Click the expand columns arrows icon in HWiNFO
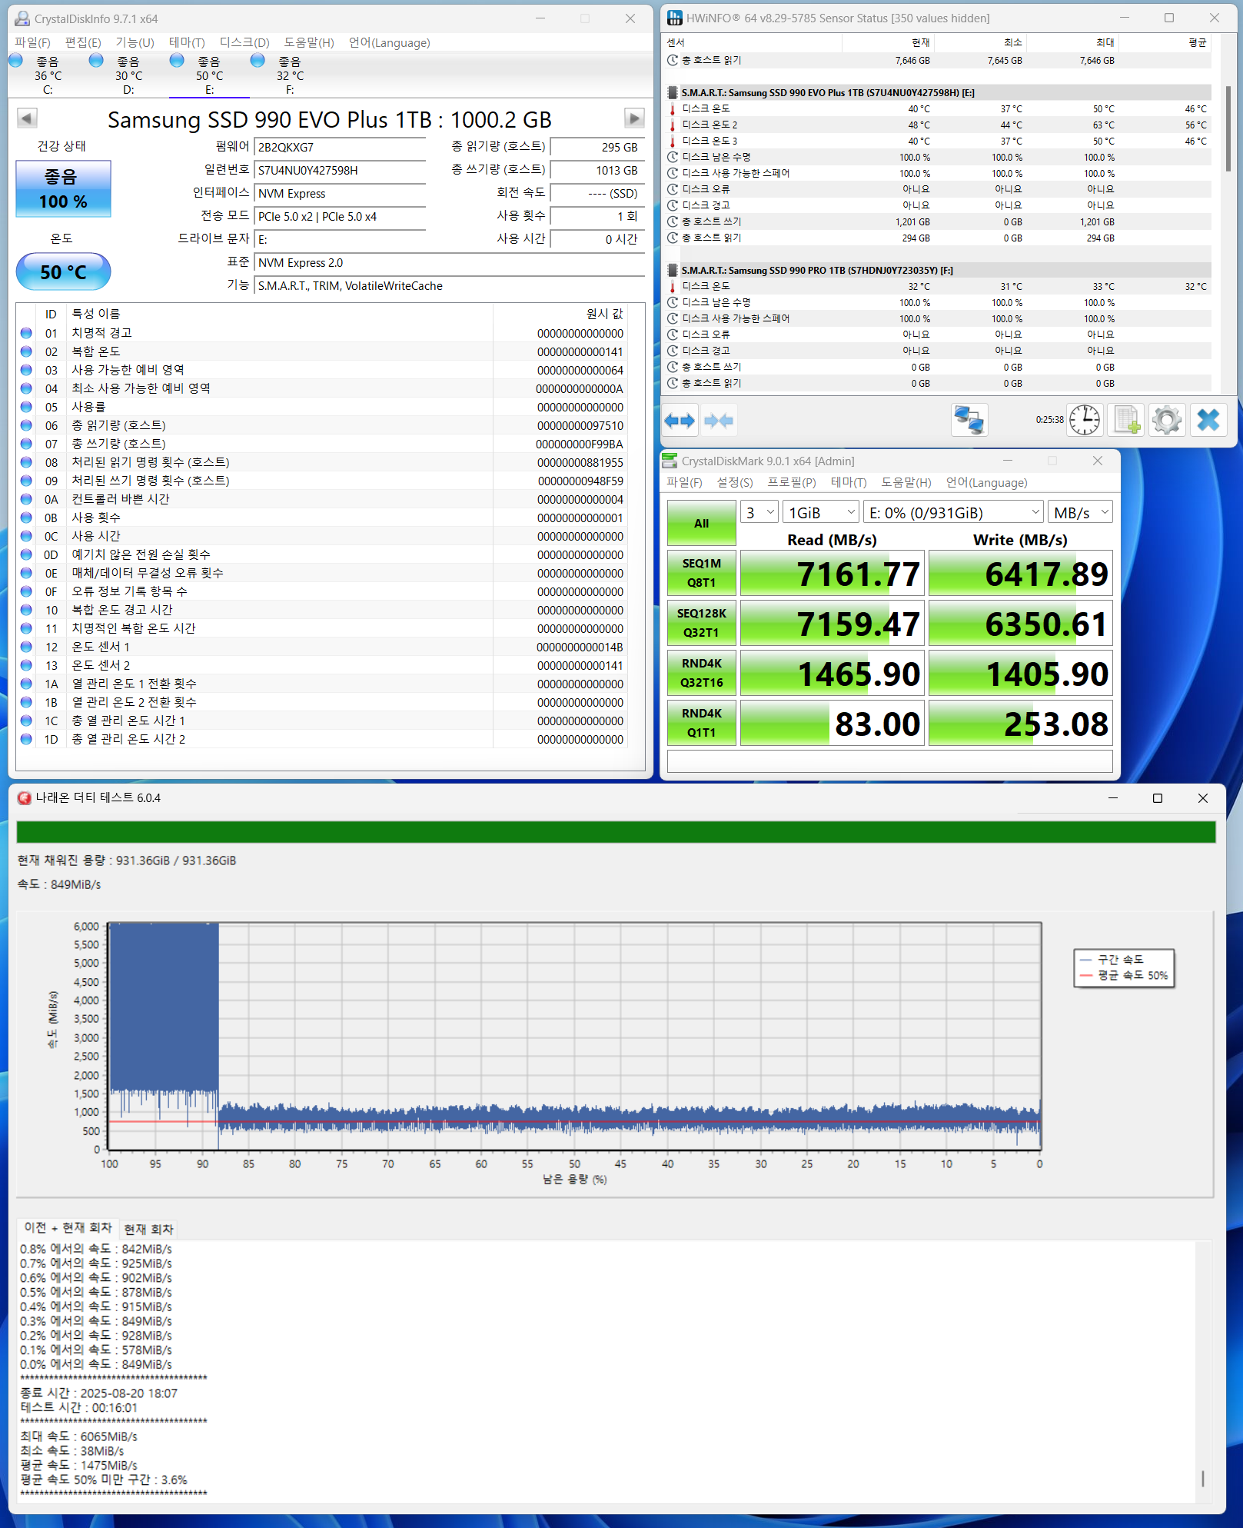The height and width of the screenshot is (1528, 1243). (x=680, y=421)
